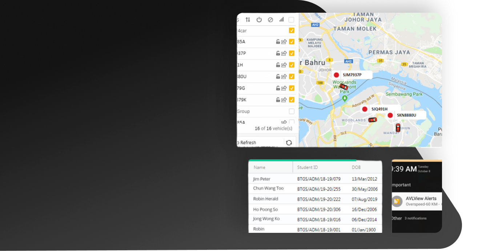The image size is (482, 251).
Task: Click the Student ID column header
Action: pos(308,167)
